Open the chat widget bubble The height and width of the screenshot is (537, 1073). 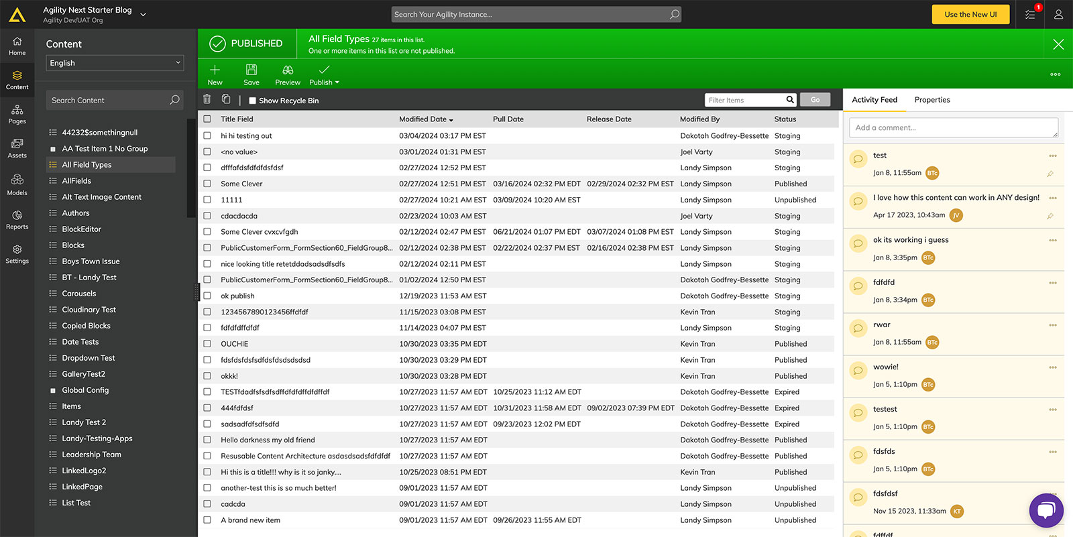[x=1046, y=510]
